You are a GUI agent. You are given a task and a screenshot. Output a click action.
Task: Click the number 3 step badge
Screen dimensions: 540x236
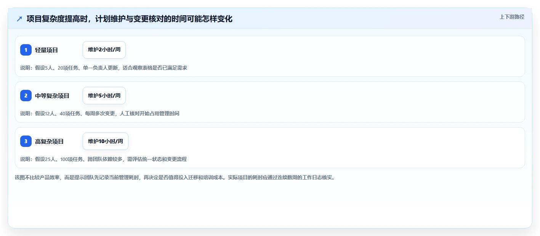click(26, 141)
